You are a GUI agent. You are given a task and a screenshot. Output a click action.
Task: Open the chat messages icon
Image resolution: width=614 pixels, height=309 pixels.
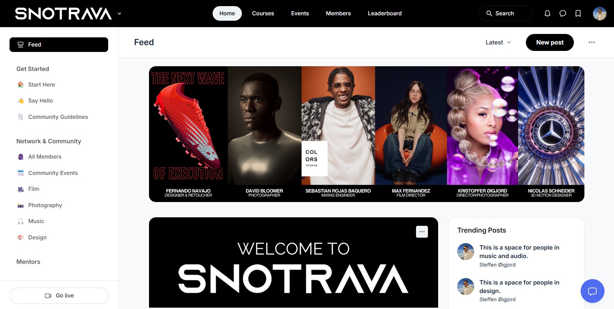click(563, 13)
